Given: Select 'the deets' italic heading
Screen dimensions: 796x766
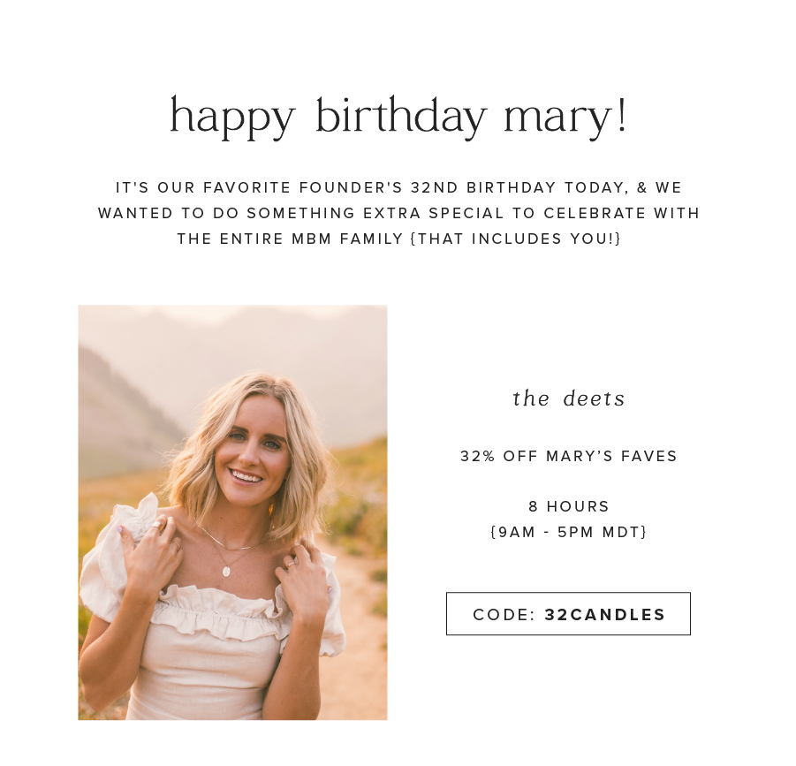Looking at the screenshot, I should point(569,398).
